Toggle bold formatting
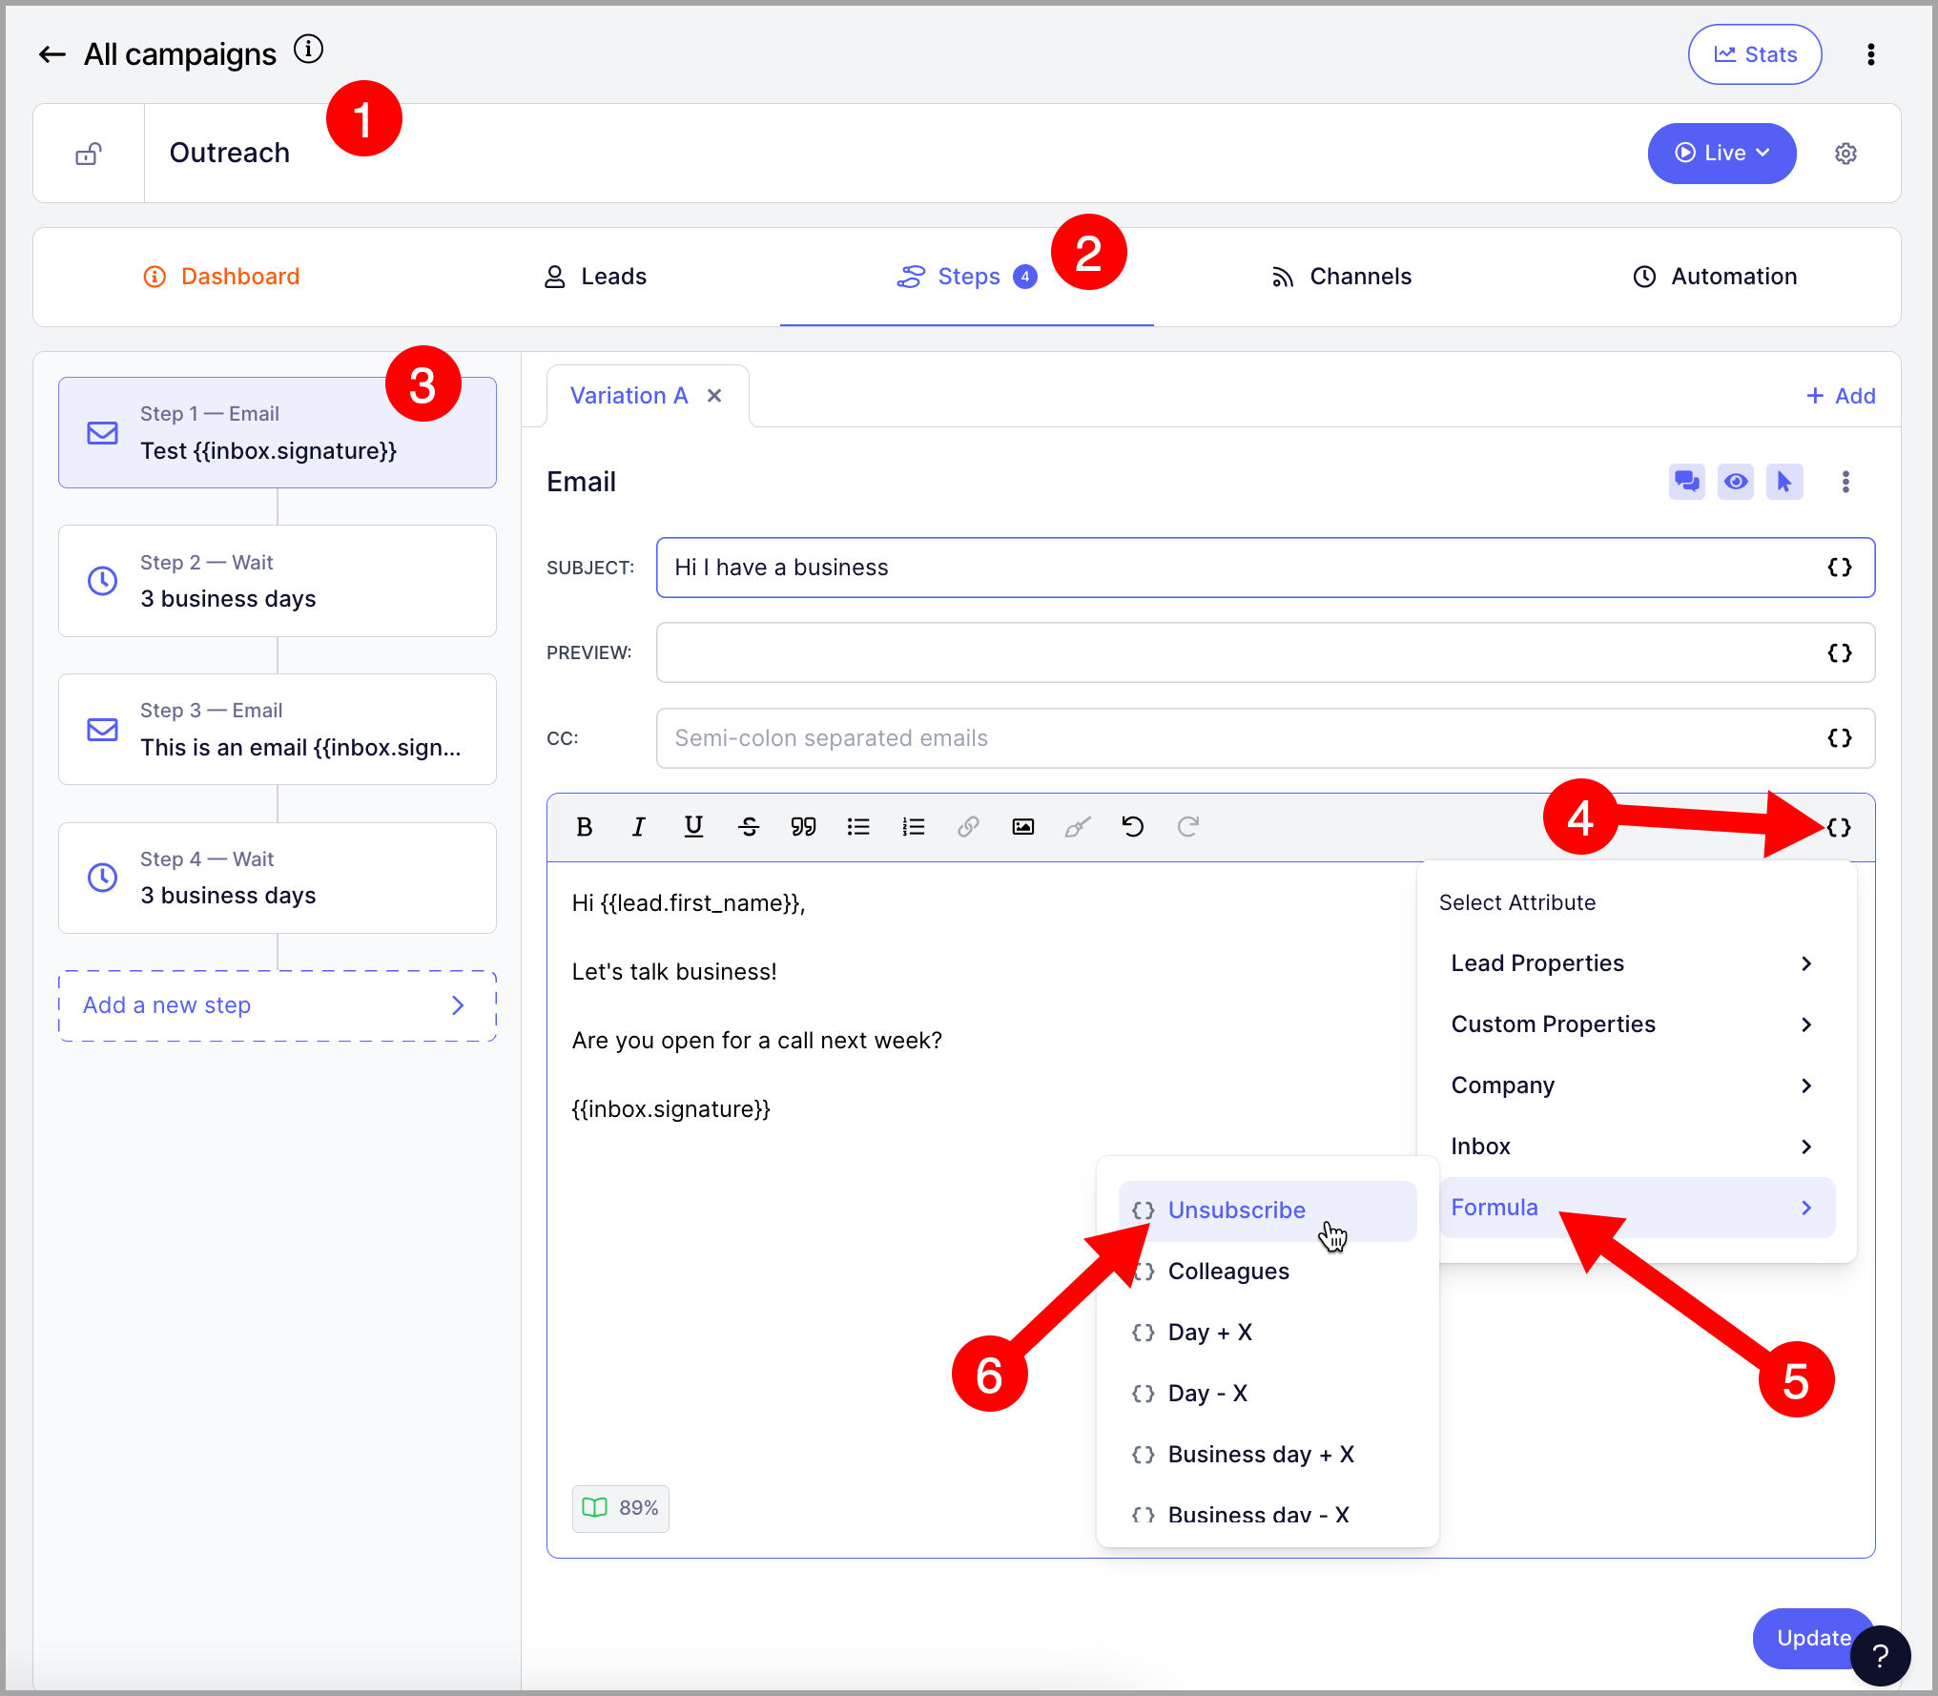The image size is (1938, 1696). pyautogui.click(x=585, y=827)
